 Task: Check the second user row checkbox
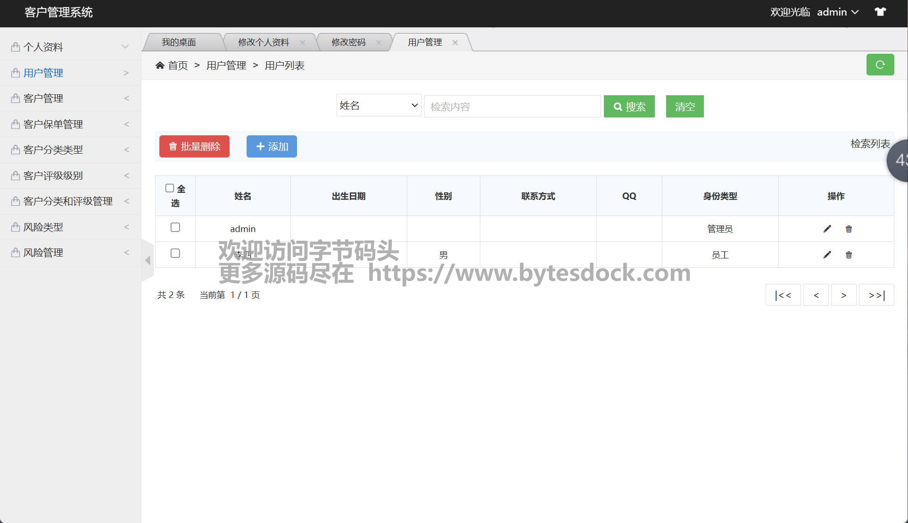[x=175, y=253]
